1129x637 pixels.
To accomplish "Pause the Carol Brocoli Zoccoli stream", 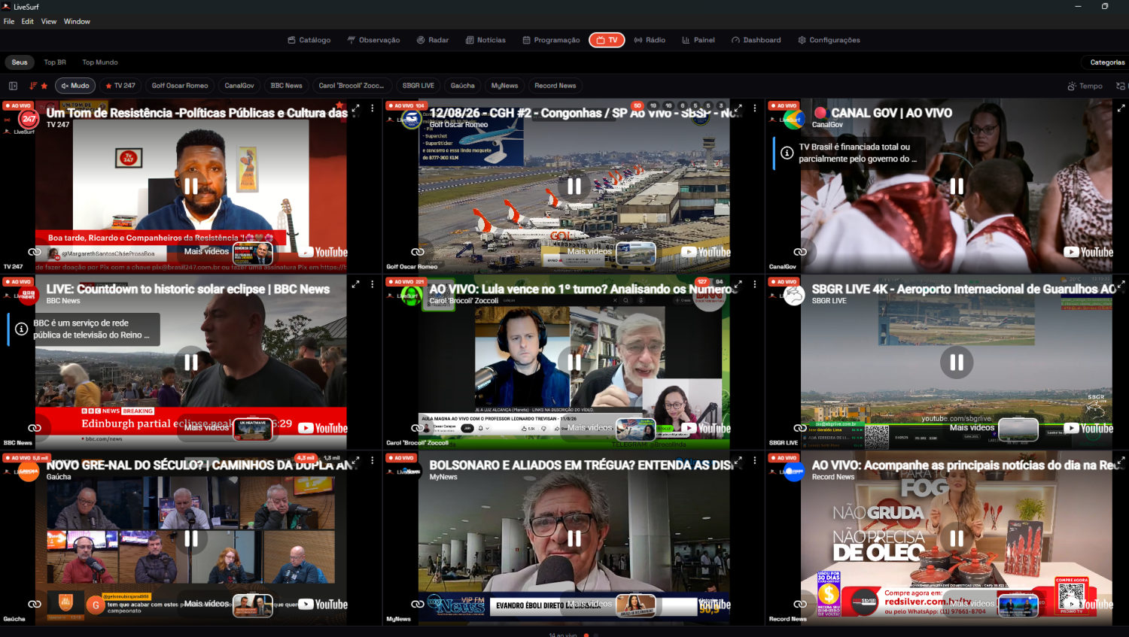I will coord(574,362).
